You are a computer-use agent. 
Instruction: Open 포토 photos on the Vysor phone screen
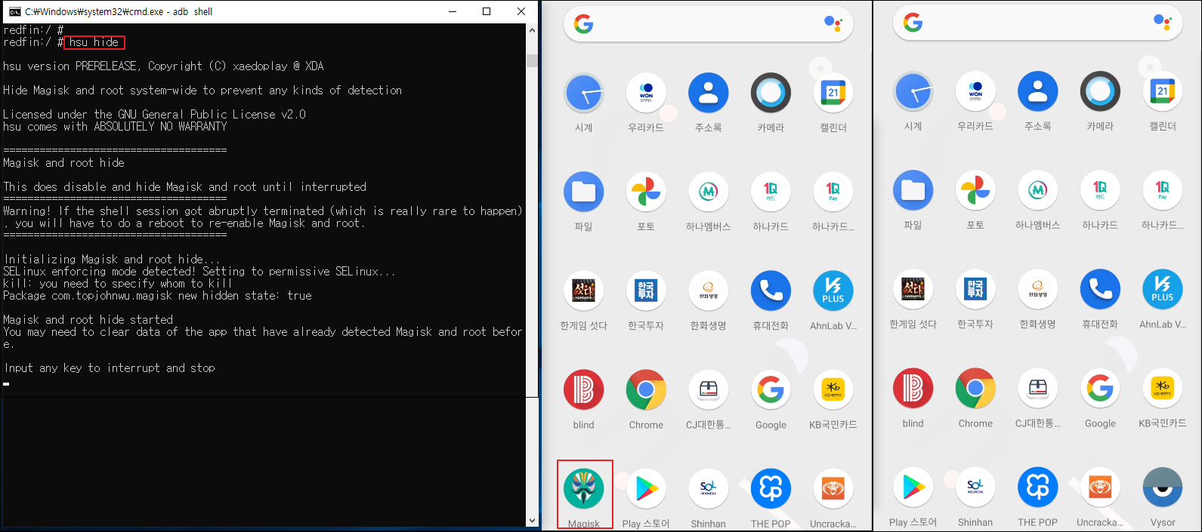pos(975,190)
